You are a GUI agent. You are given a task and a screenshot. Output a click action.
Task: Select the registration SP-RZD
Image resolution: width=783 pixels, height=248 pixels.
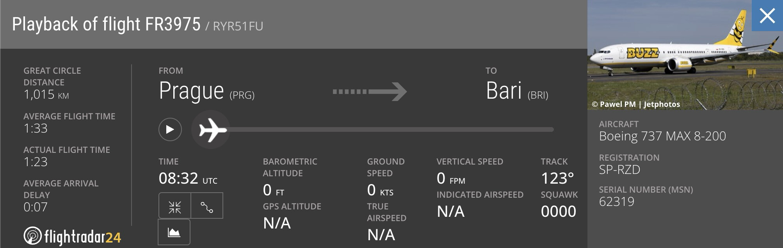[619, 170]
